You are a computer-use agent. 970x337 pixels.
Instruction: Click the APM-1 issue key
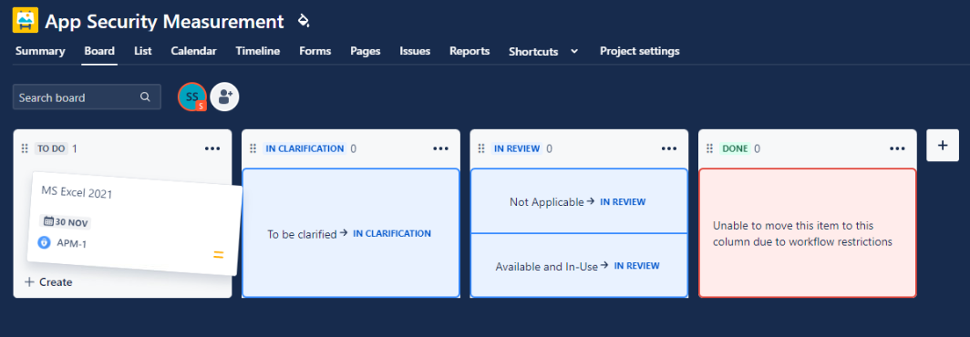click(72, 243)
